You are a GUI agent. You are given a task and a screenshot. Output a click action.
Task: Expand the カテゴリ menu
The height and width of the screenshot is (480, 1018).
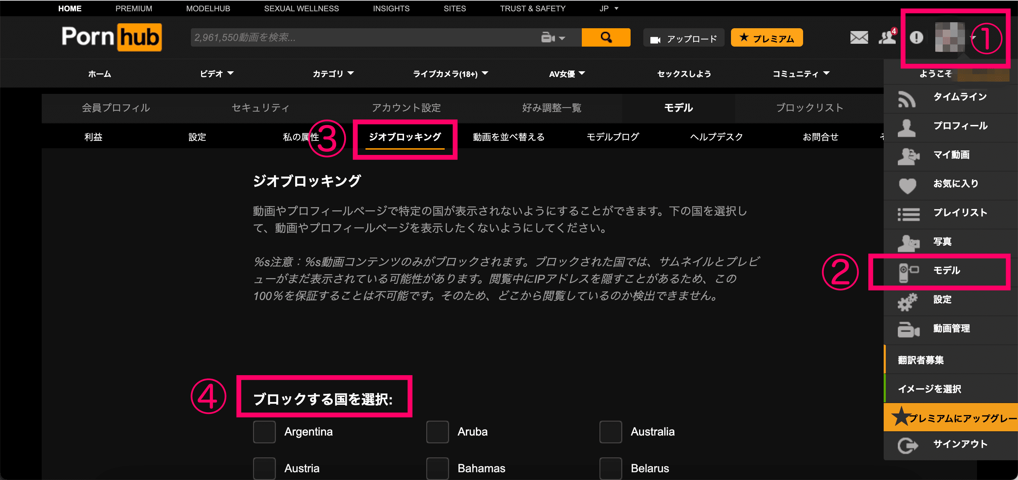tap(333, 74)
